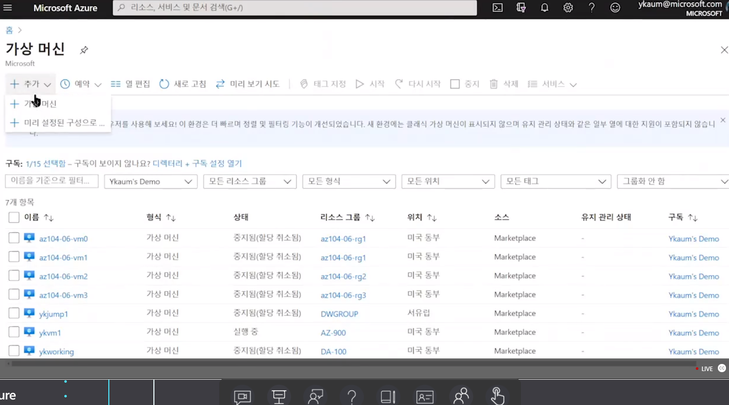Open the chat icon in the meeting bar
The width and height of the screenshot is (729, 405).
tap(242, 396)
